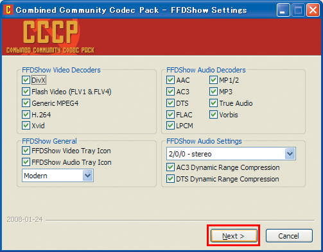323x252 pixels.
Task: Toggle the LPCM audio decoder
Action: (170, 126)
